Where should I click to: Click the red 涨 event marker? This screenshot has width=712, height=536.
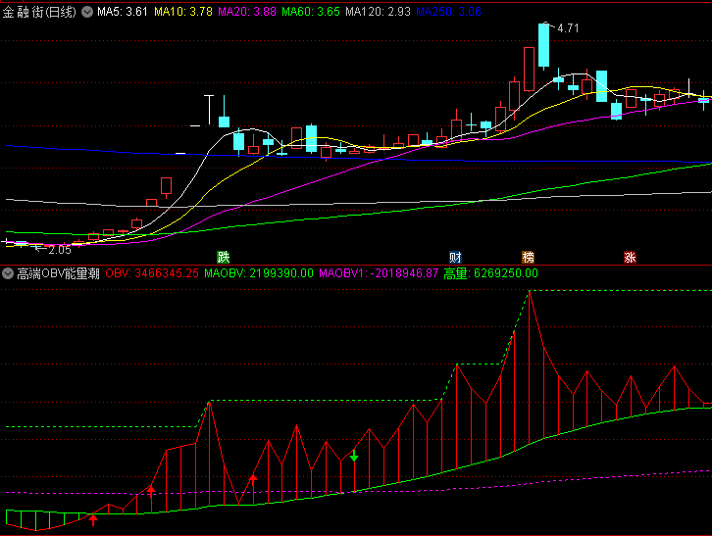(630, 257)
